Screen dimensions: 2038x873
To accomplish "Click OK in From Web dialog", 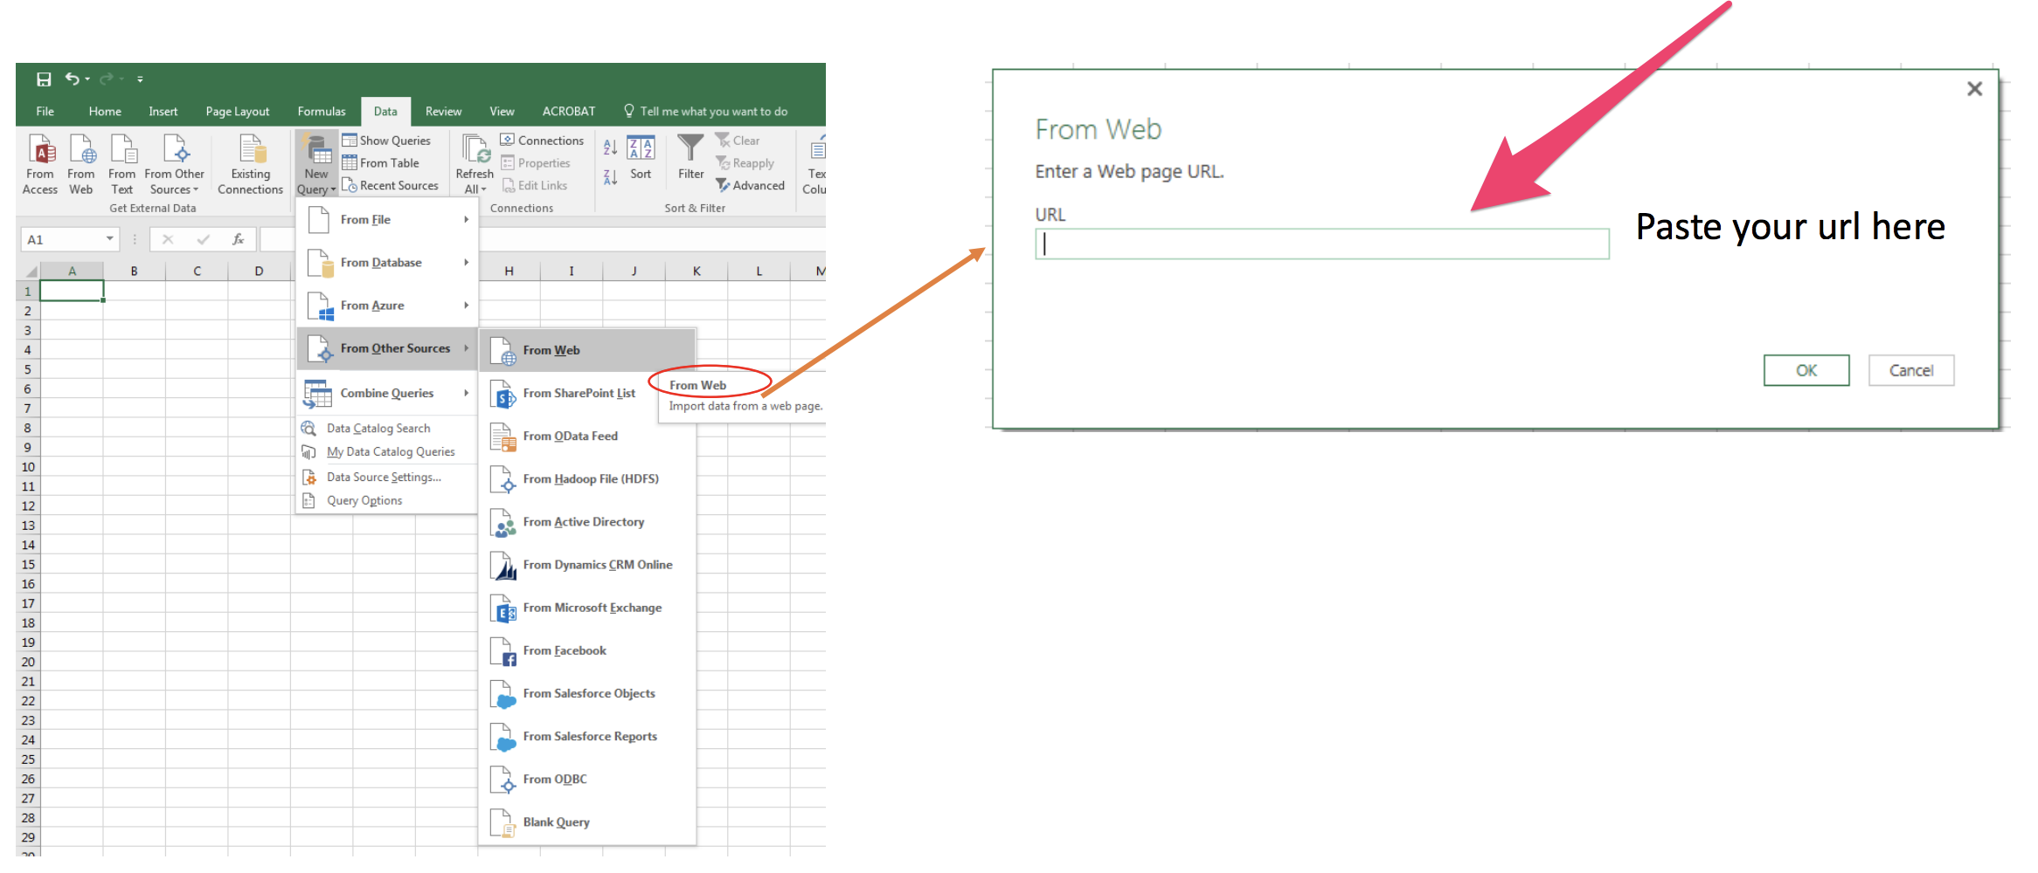I will coord(1806,370).
